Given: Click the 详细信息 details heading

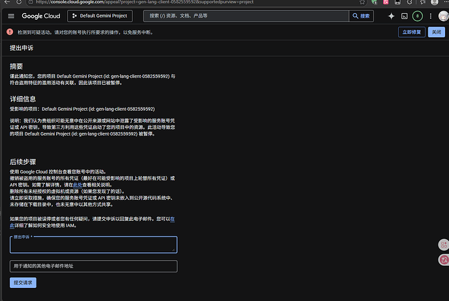Looking at the screenshot, I should click(23, 99).
